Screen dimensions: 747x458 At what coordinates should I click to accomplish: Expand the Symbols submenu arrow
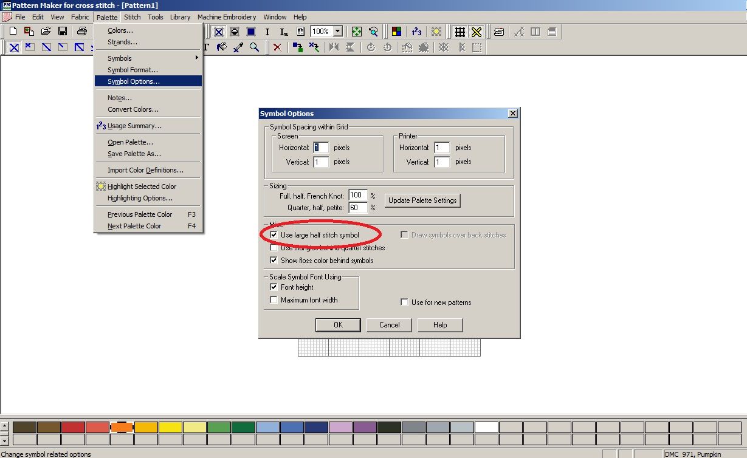(x=196, y=58)
